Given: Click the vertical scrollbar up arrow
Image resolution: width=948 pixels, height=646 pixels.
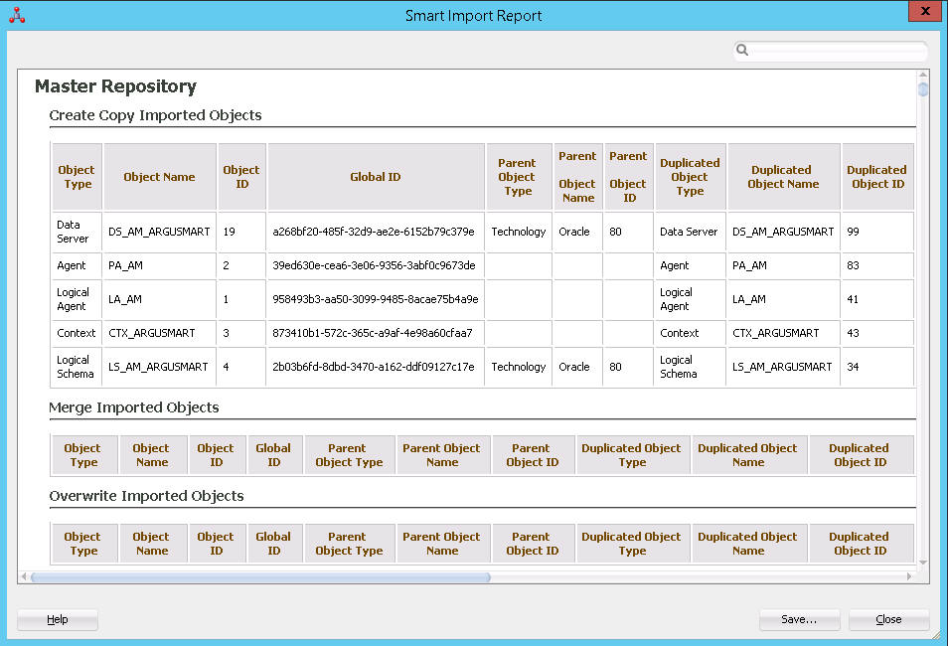Looking at the screenshot, I should (923, 75).
